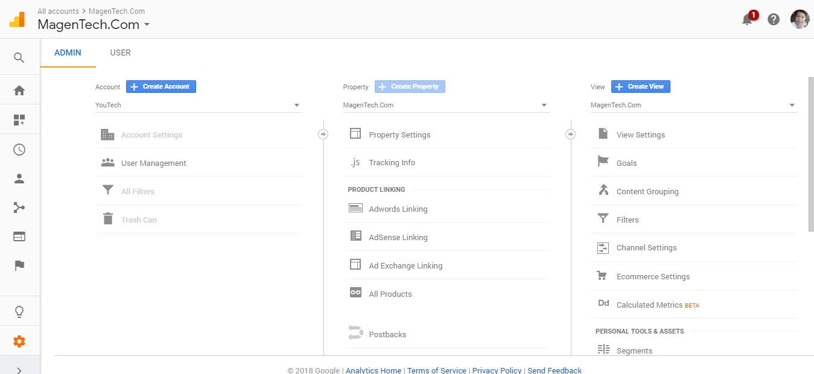The width and height of the screenshot is (814, 374).
Task: Click All Filters funnel icon
Action: (107, 191)
